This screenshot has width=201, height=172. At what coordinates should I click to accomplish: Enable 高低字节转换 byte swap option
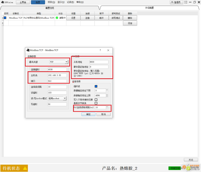96,103
